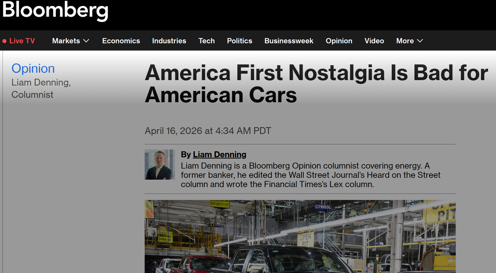Go to the Economics section
The image size is (496, 273).
pos(121,41)
